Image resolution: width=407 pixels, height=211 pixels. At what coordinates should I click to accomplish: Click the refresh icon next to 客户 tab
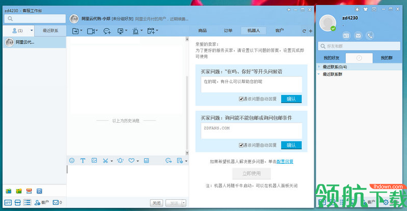pyautogui.click(x=304, y=31)
